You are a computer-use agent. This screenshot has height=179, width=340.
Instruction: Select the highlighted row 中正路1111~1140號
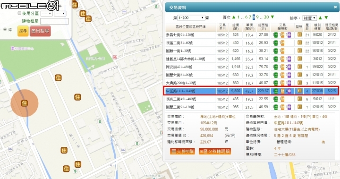252,91
